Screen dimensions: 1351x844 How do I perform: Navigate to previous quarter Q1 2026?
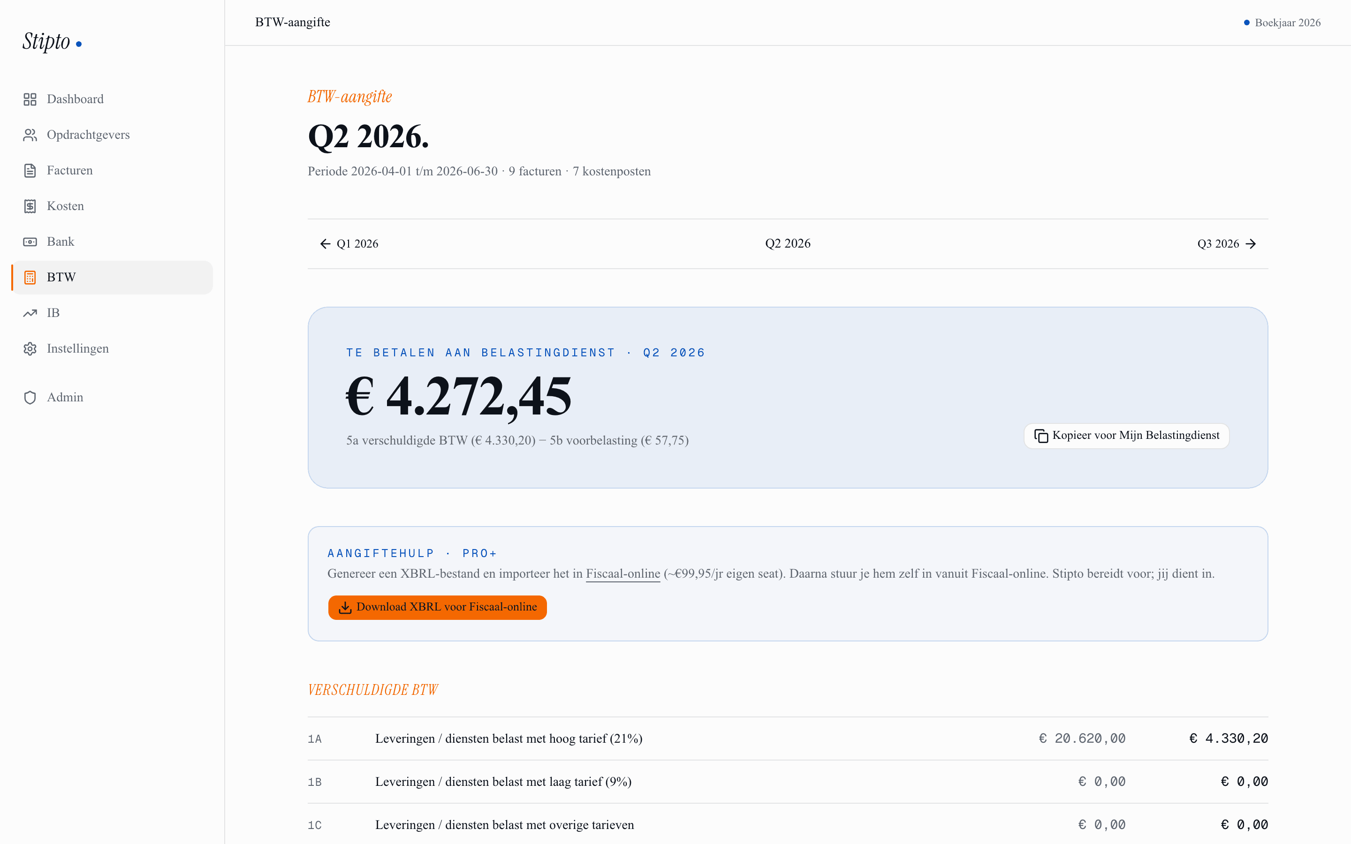pyautogui.click(x=349, y=244)
